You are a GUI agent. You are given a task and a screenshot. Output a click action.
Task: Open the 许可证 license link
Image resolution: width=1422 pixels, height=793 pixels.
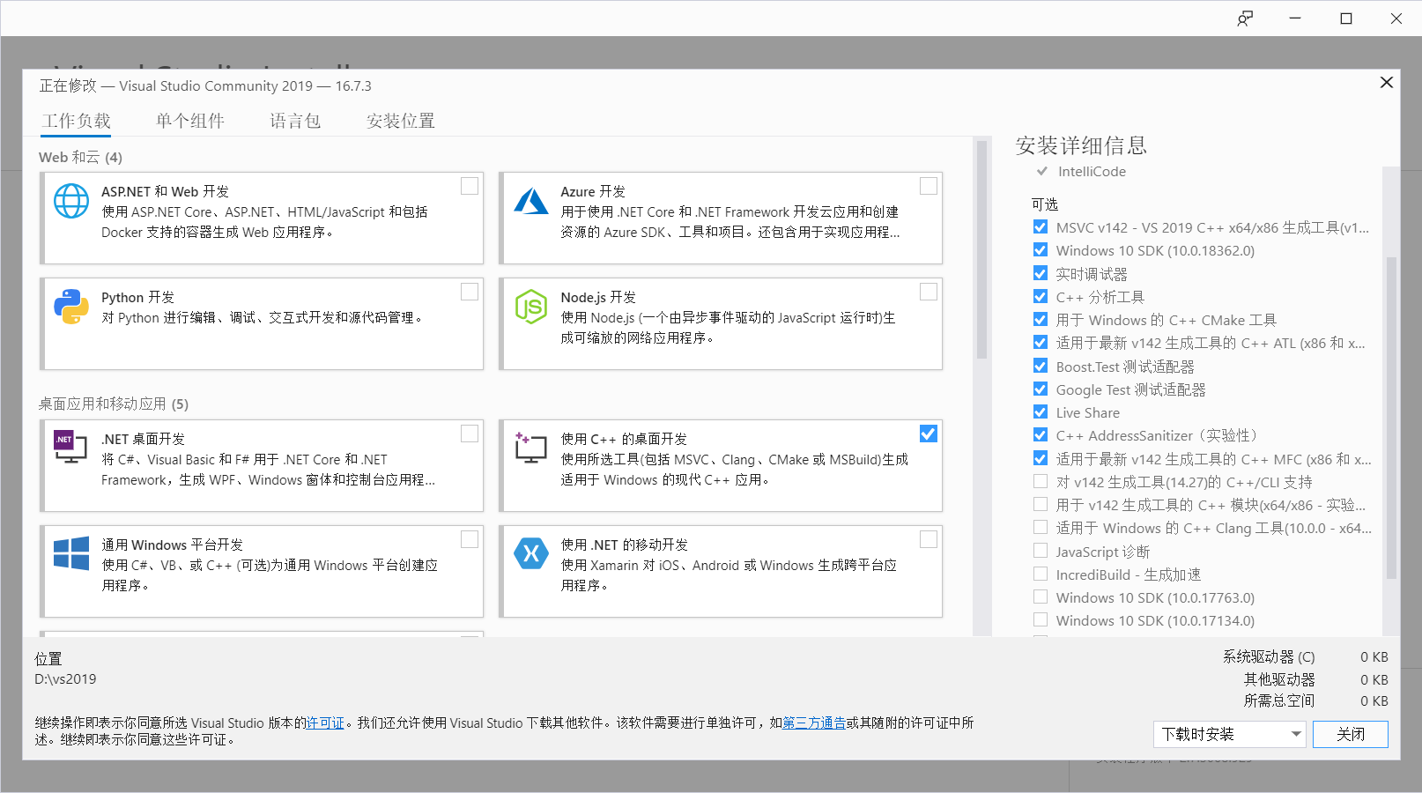pyautogui.click(x=325, y=723)
